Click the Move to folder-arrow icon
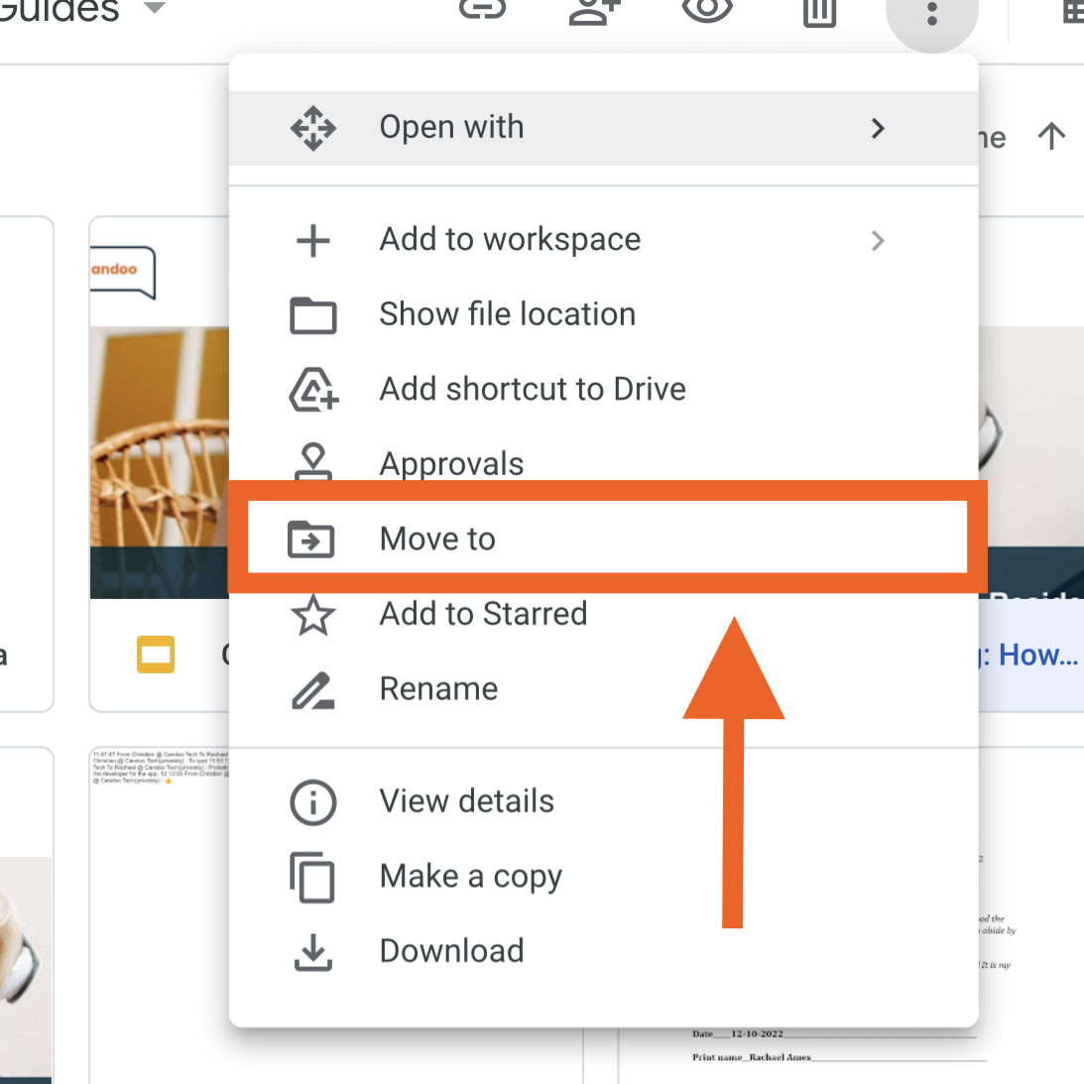1084x1084 pixels. [x=311, y=540]
